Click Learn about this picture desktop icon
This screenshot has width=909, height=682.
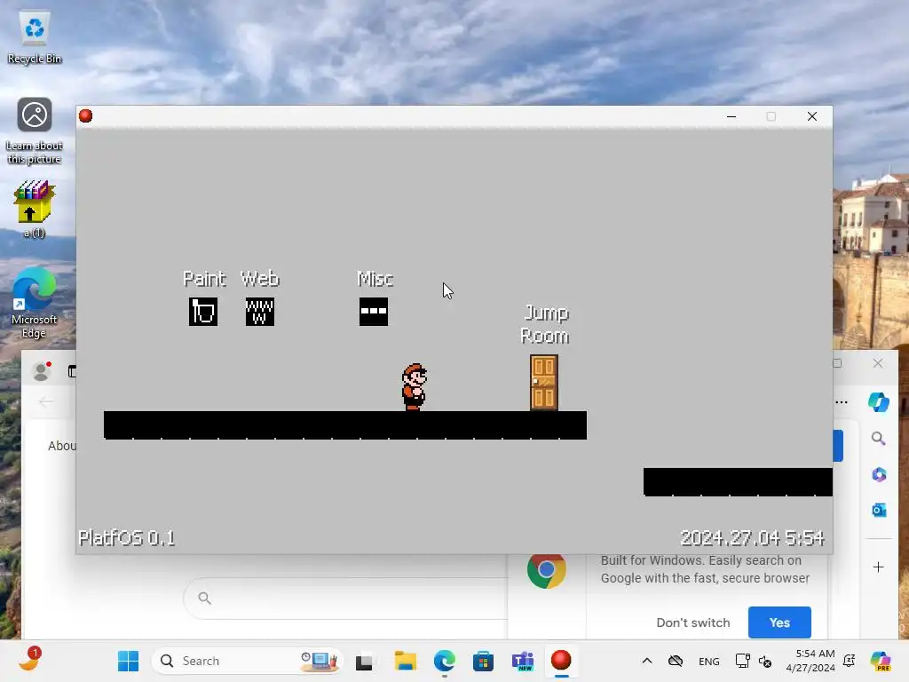point(35,131)
